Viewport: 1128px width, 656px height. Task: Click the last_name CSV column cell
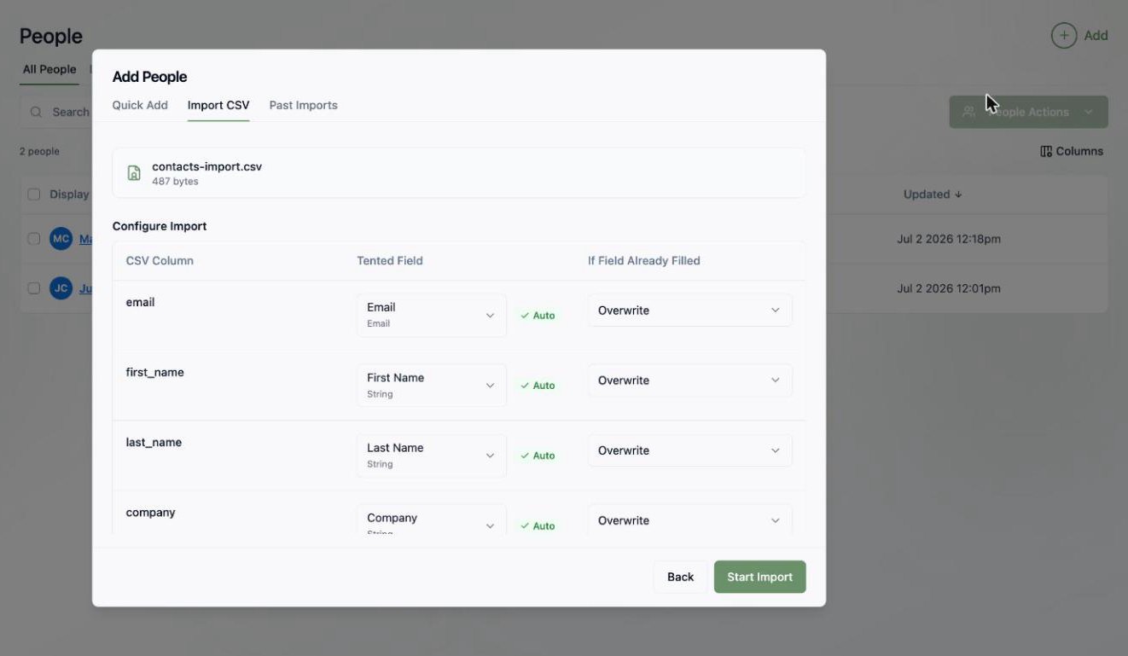(x=154, y=442)
